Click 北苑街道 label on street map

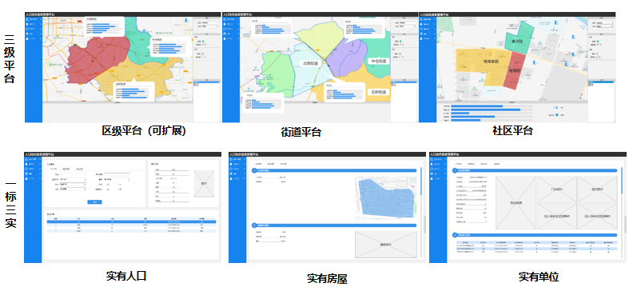pos(310,63)
